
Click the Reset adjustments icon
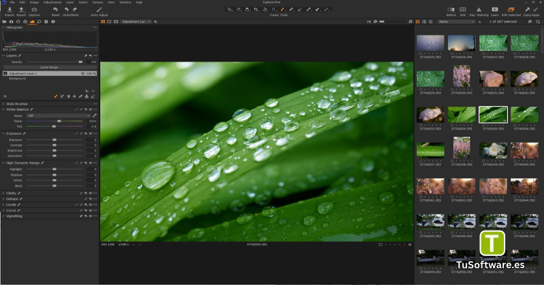tap(55, 9)
